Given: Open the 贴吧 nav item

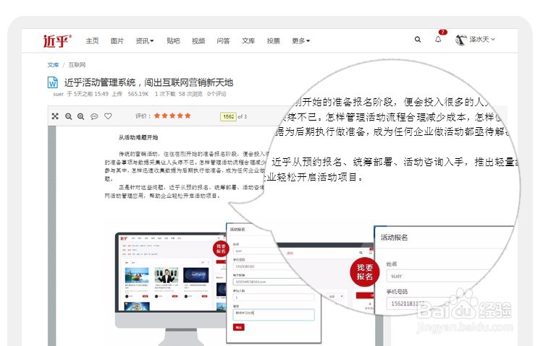Looking at the screenshot, I should coord(173,40).
